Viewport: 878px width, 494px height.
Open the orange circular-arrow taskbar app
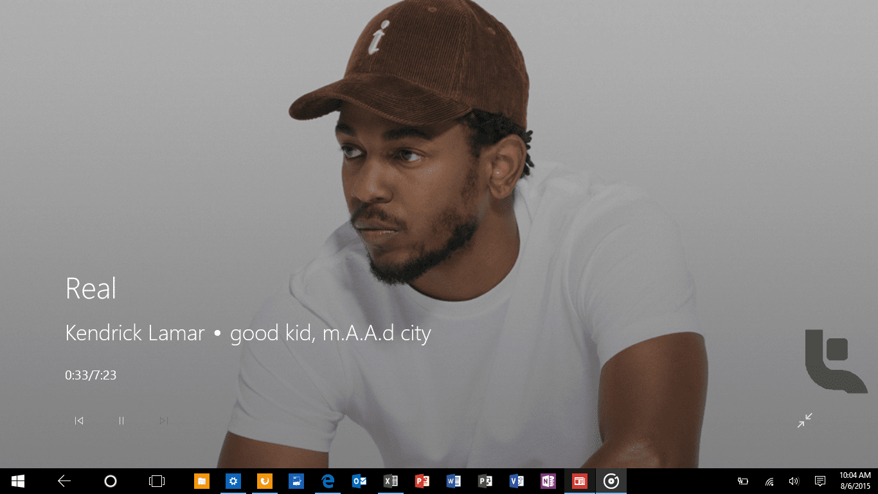[265, 481]
